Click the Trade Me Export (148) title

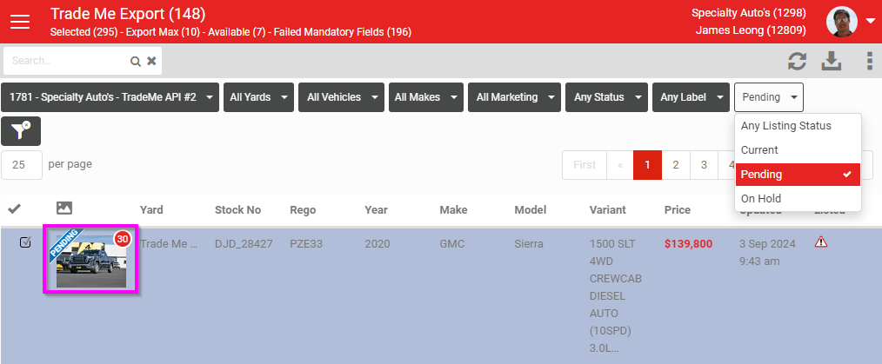pyautogui.click(x=128, y=14)
